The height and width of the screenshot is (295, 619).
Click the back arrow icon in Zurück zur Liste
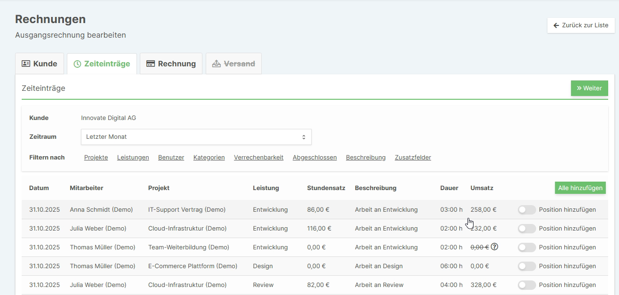[556, 25]
